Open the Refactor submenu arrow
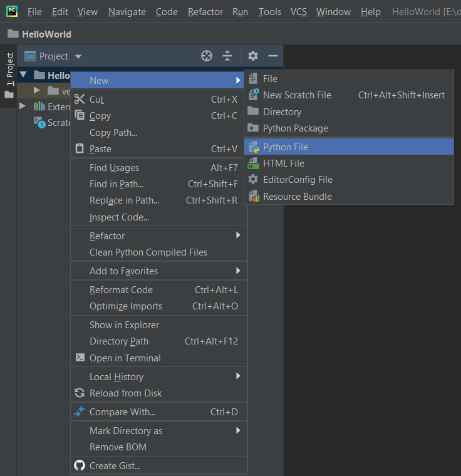The width and height of the screenshot is (461, 476). (x=238, y=235)
